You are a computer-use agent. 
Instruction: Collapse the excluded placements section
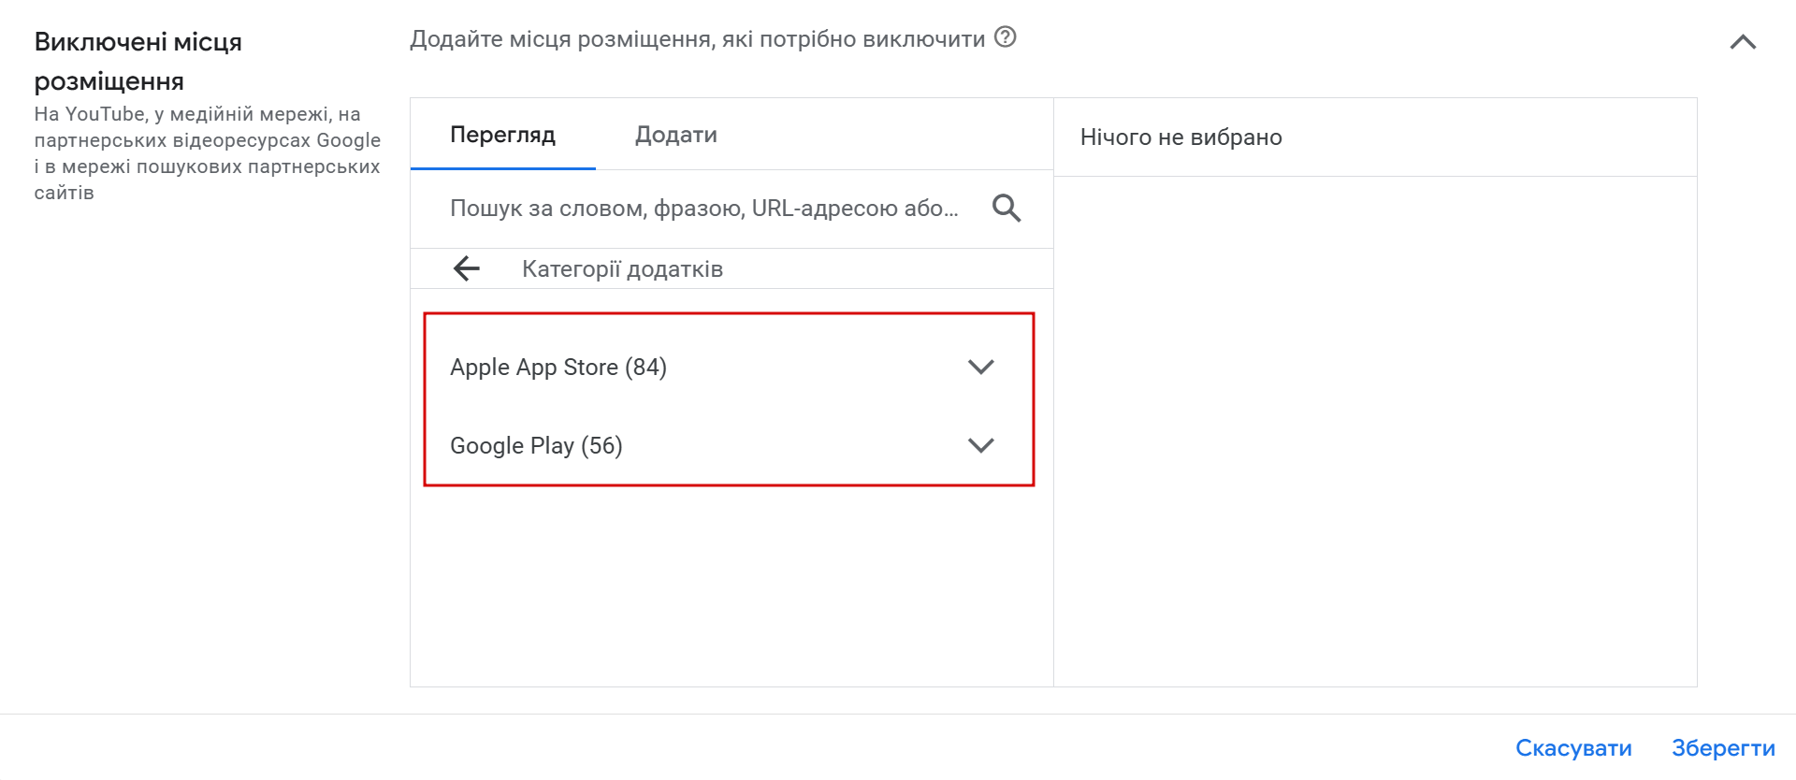click(x=1742, y=42)
